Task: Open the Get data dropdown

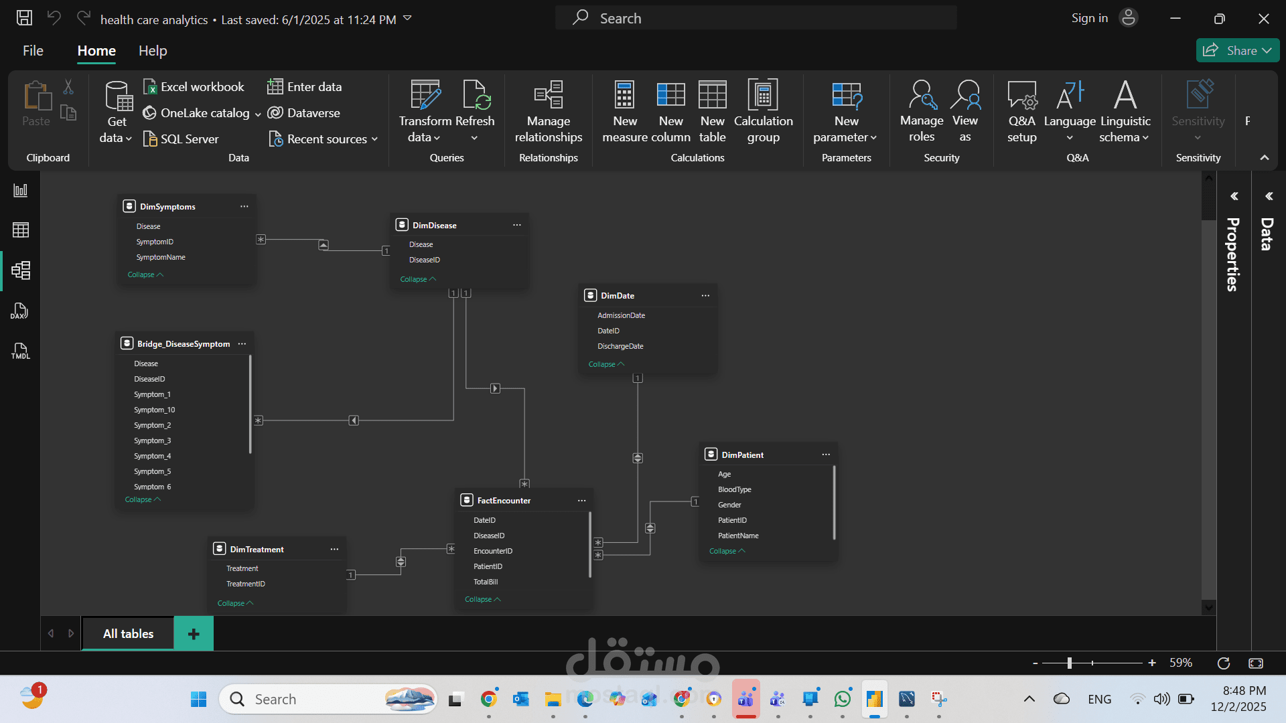Action: (116, 111)
